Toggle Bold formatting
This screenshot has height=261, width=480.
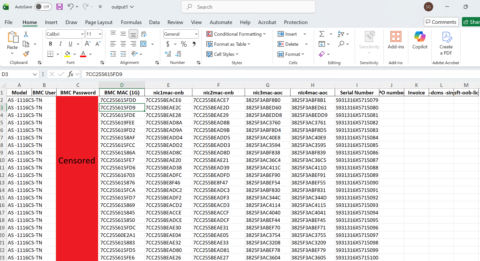[x=50, y=44]
